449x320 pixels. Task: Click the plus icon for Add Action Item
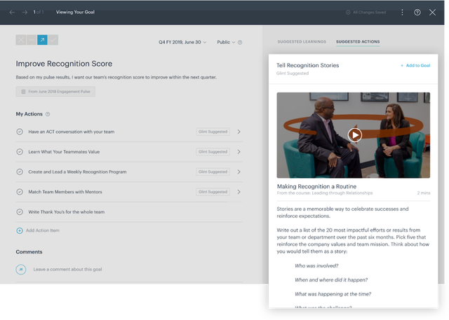[20, 230]
